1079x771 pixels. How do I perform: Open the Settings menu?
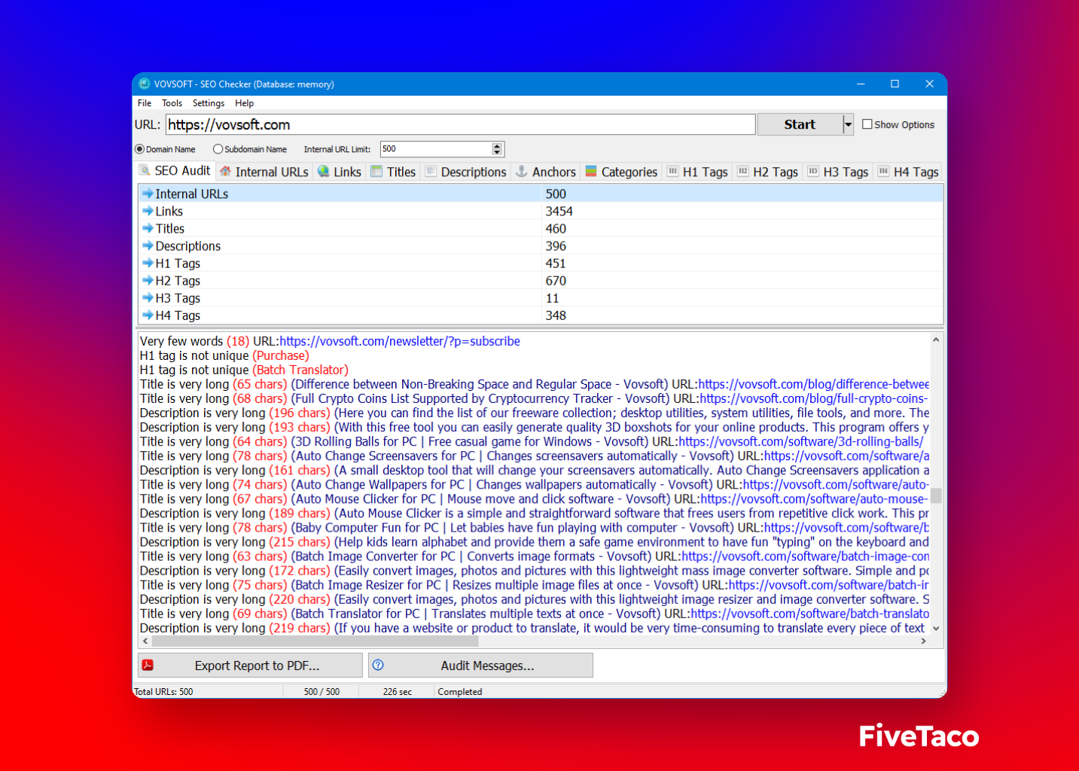pos(209,103)
